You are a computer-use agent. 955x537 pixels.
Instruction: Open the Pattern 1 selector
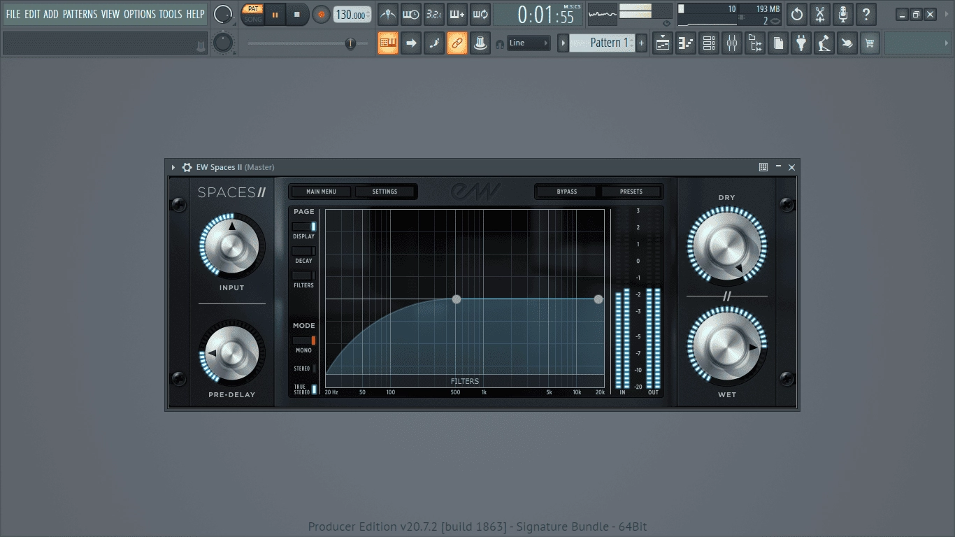[601, 43]
